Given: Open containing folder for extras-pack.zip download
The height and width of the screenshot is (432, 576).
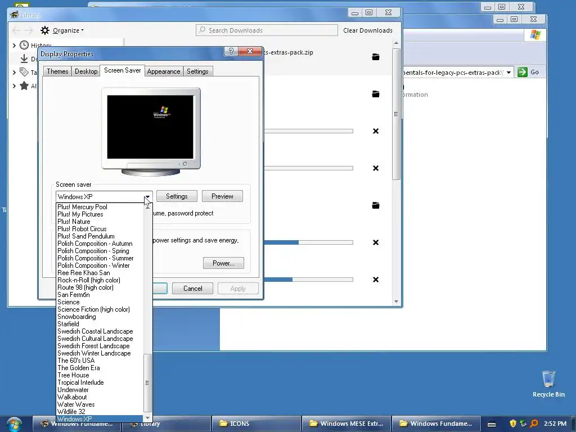Looking at the screenshot, I should [375, 57].
